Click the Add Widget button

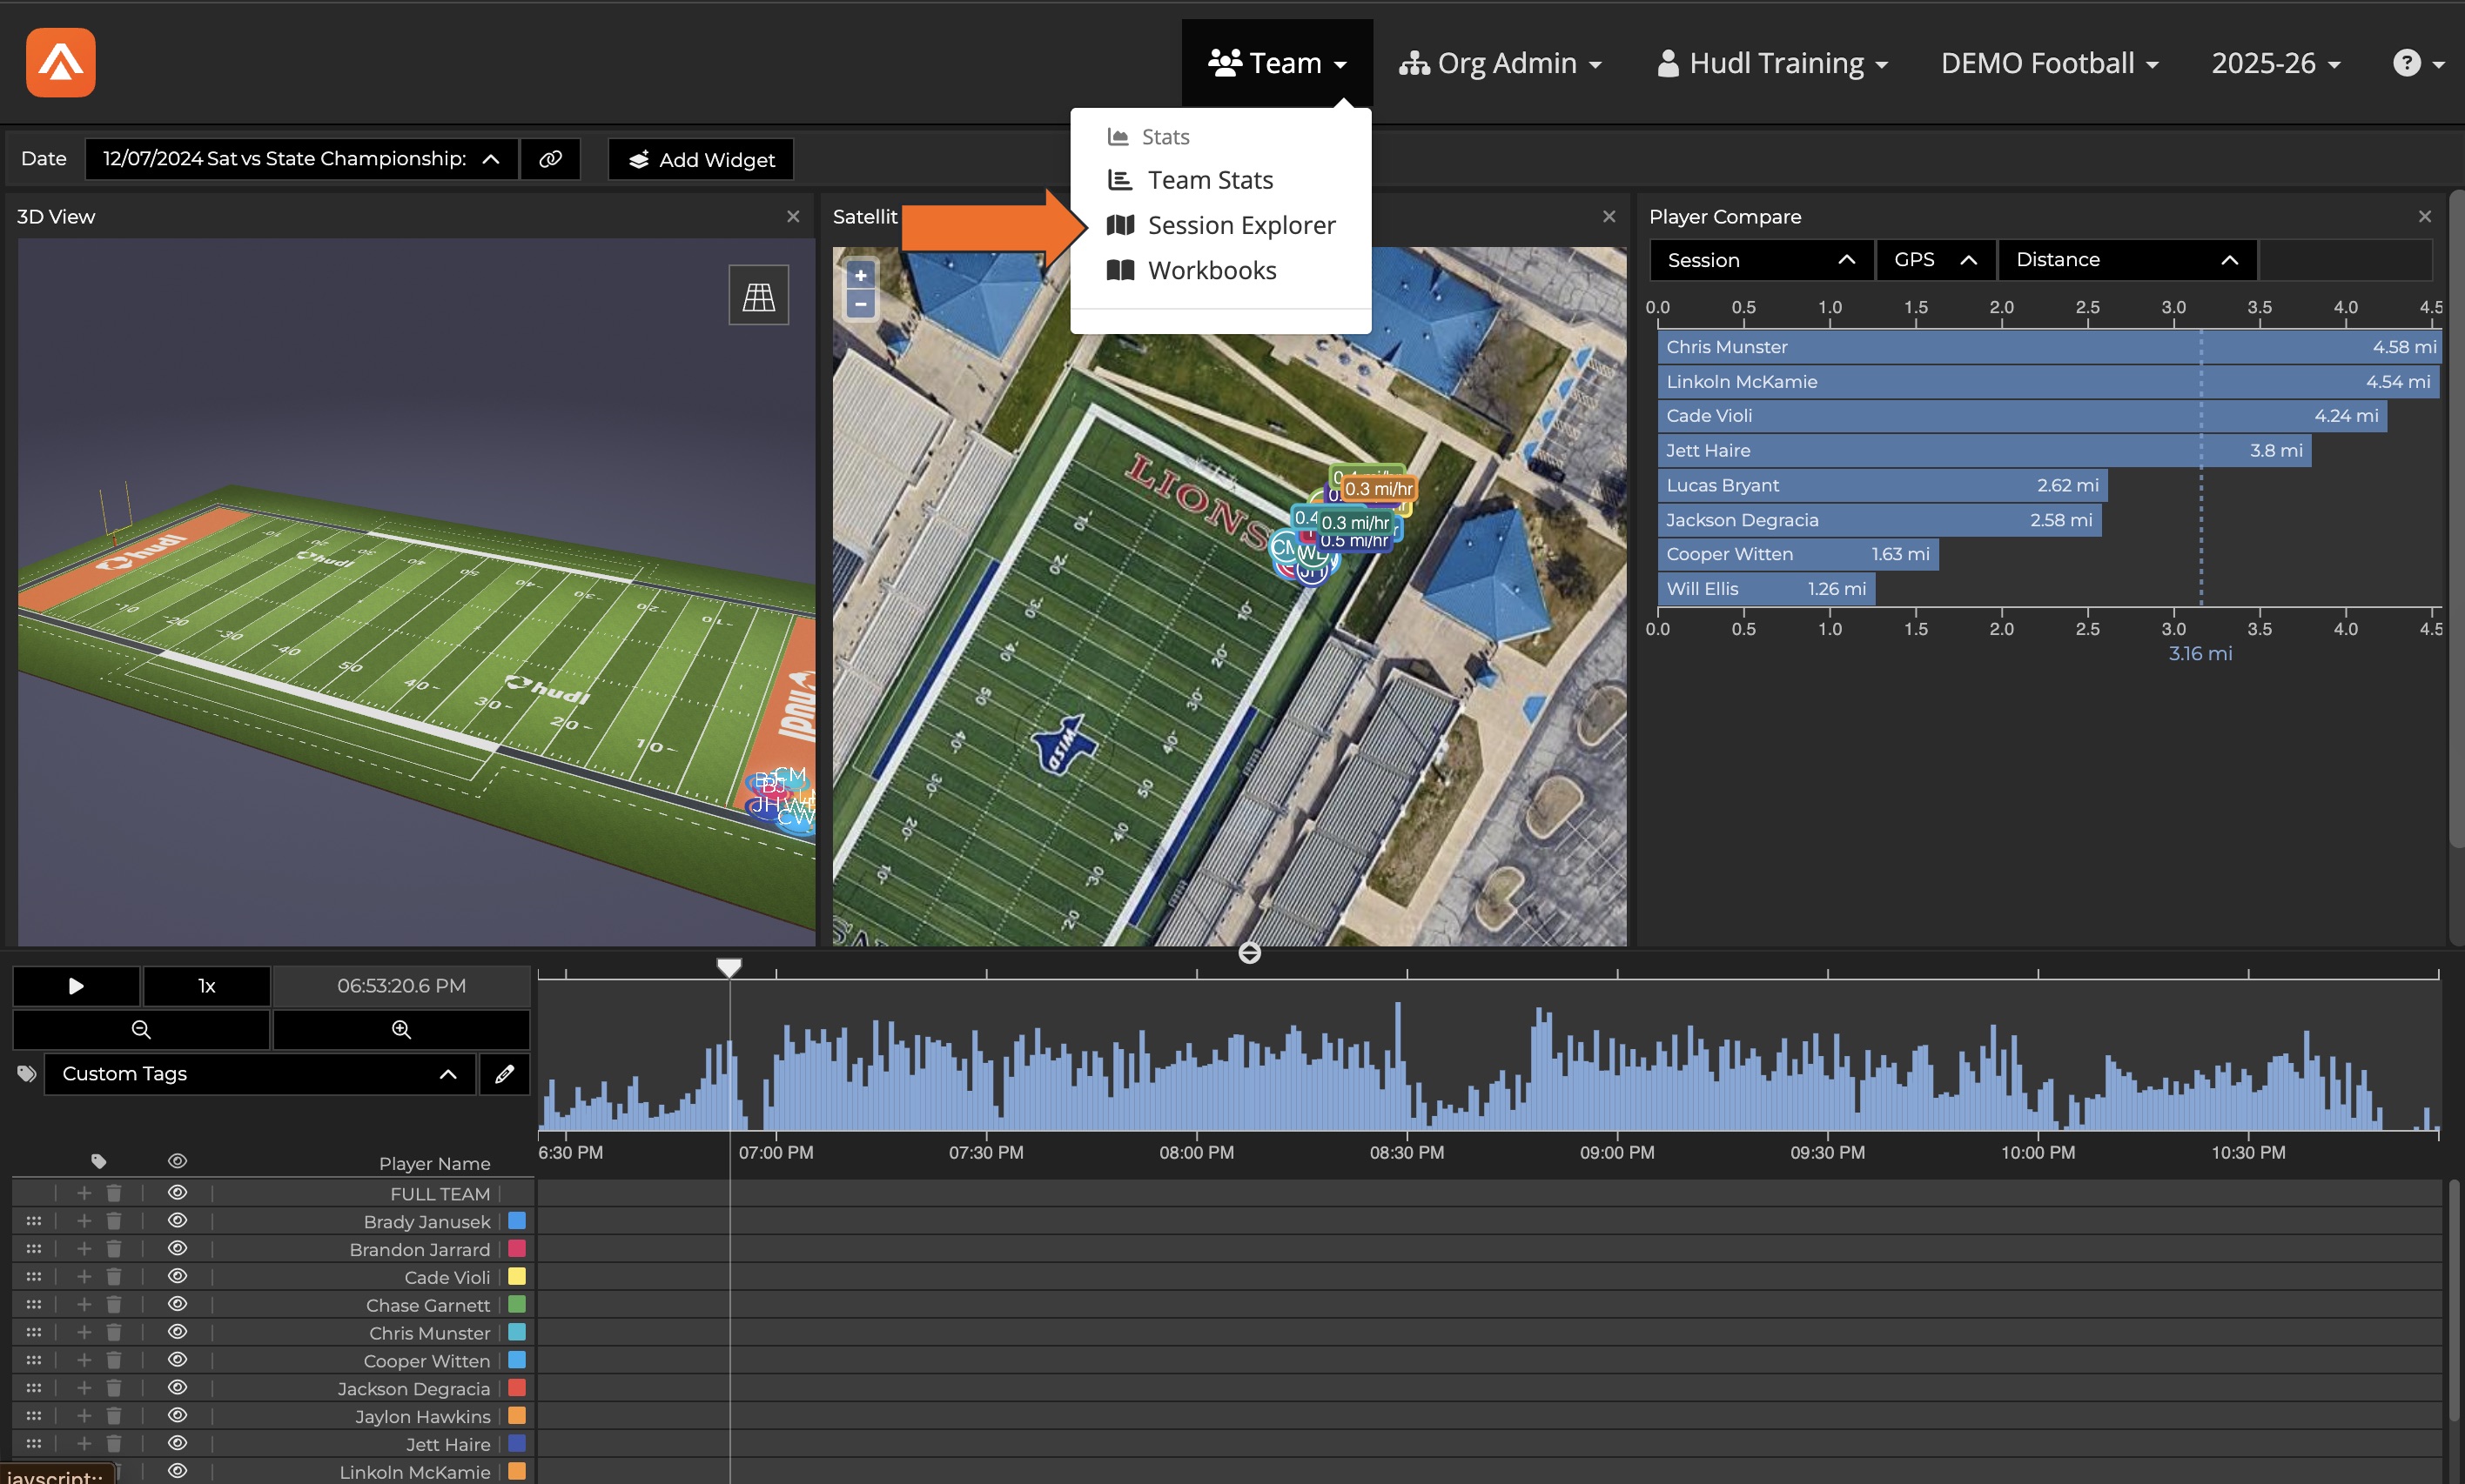701,159
